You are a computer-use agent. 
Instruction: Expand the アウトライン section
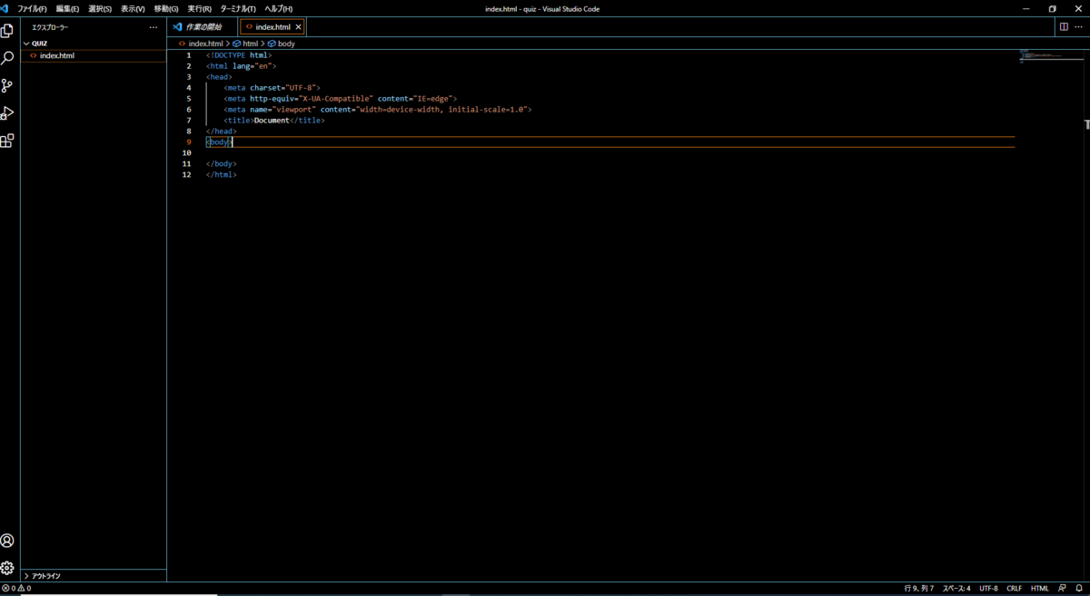94,576
